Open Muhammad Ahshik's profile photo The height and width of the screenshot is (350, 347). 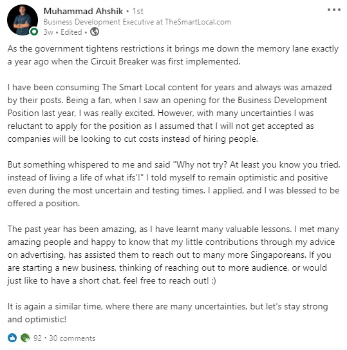[23, 20]
